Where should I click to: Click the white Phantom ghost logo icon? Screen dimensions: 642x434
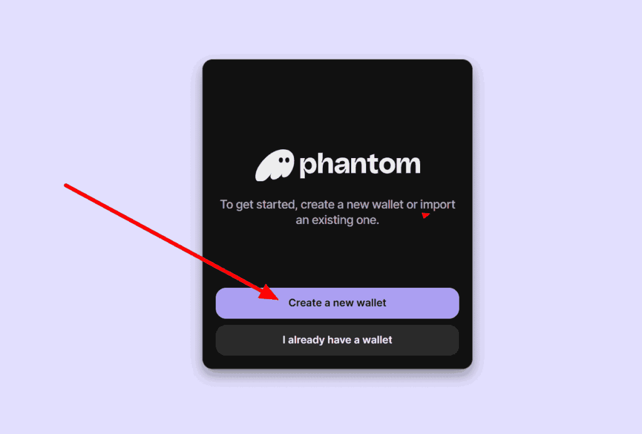[x=275, y=166]
